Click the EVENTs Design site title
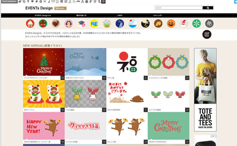The height and width of the screenshot is (146, 237). point(39,8)
